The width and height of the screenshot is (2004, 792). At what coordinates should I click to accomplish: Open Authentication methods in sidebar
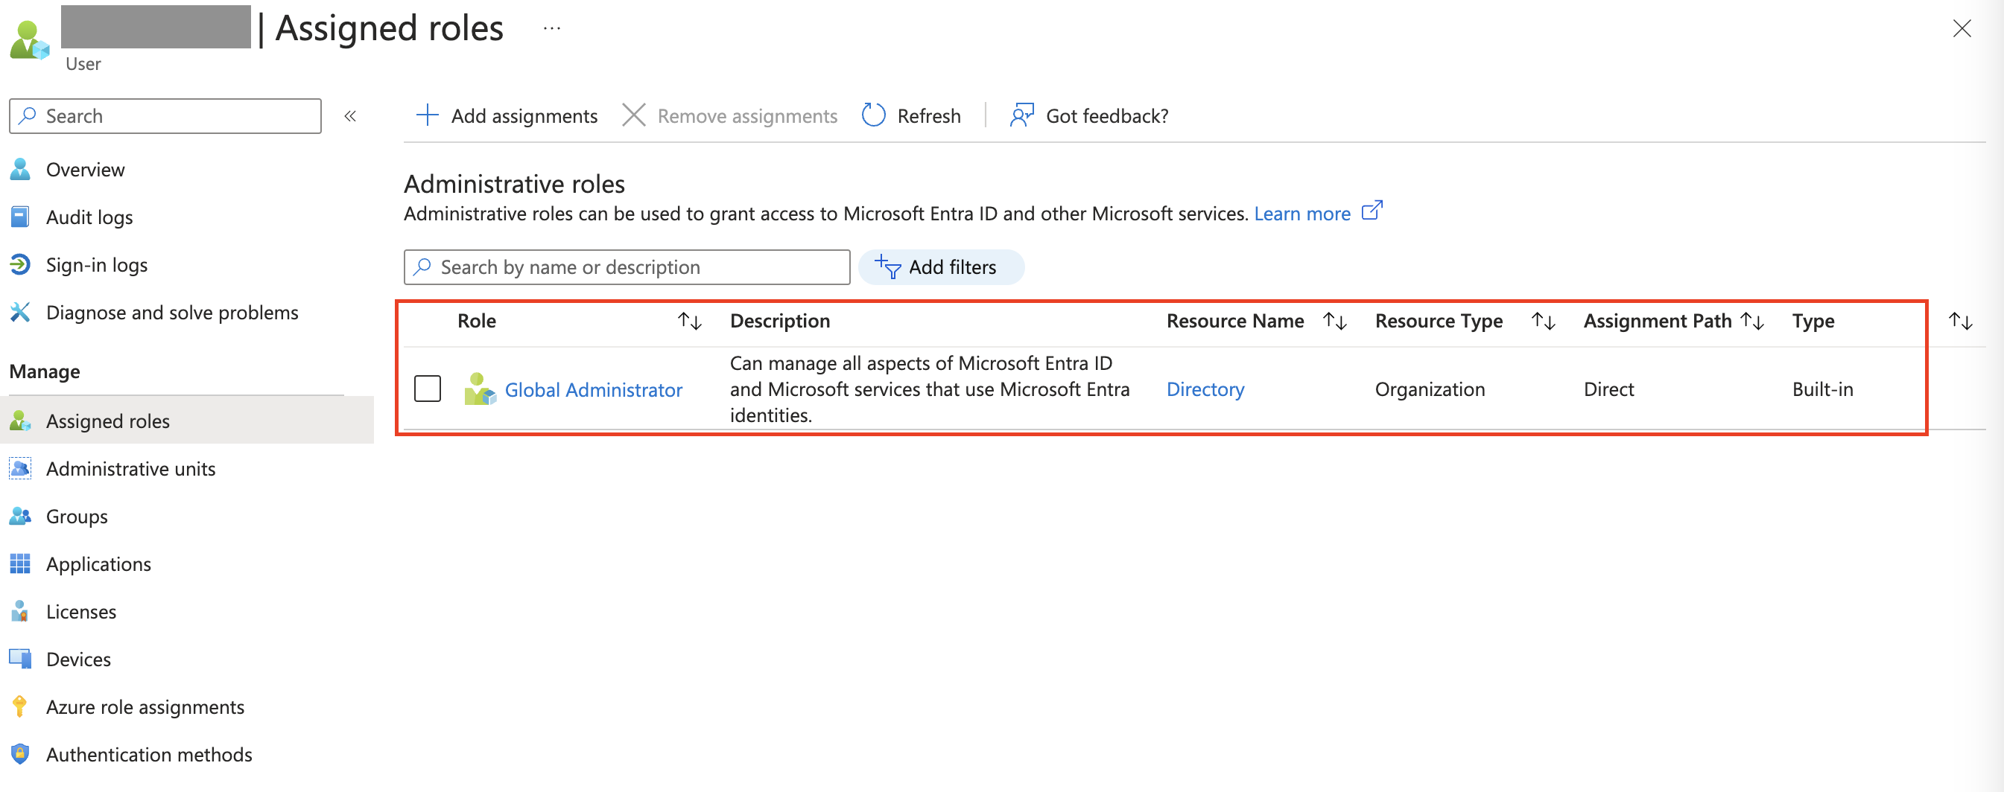(148, 755)
